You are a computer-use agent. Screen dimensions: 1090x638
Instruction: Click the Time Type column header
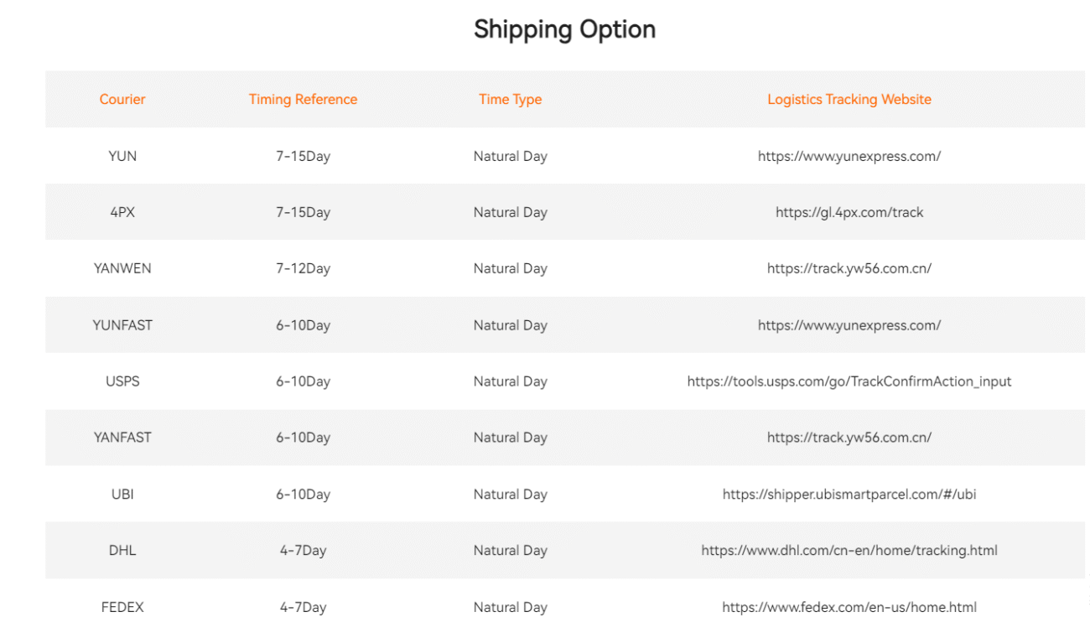[x=510, y=99]
